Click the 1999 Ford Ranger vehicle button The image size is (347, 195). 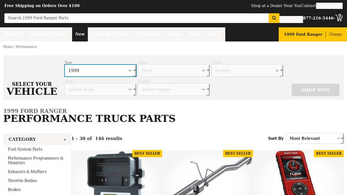click(303, 34)
